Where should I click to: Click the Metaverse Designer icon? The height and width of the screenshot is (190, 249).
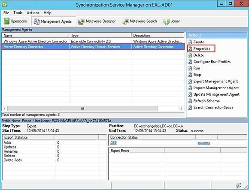82,21
